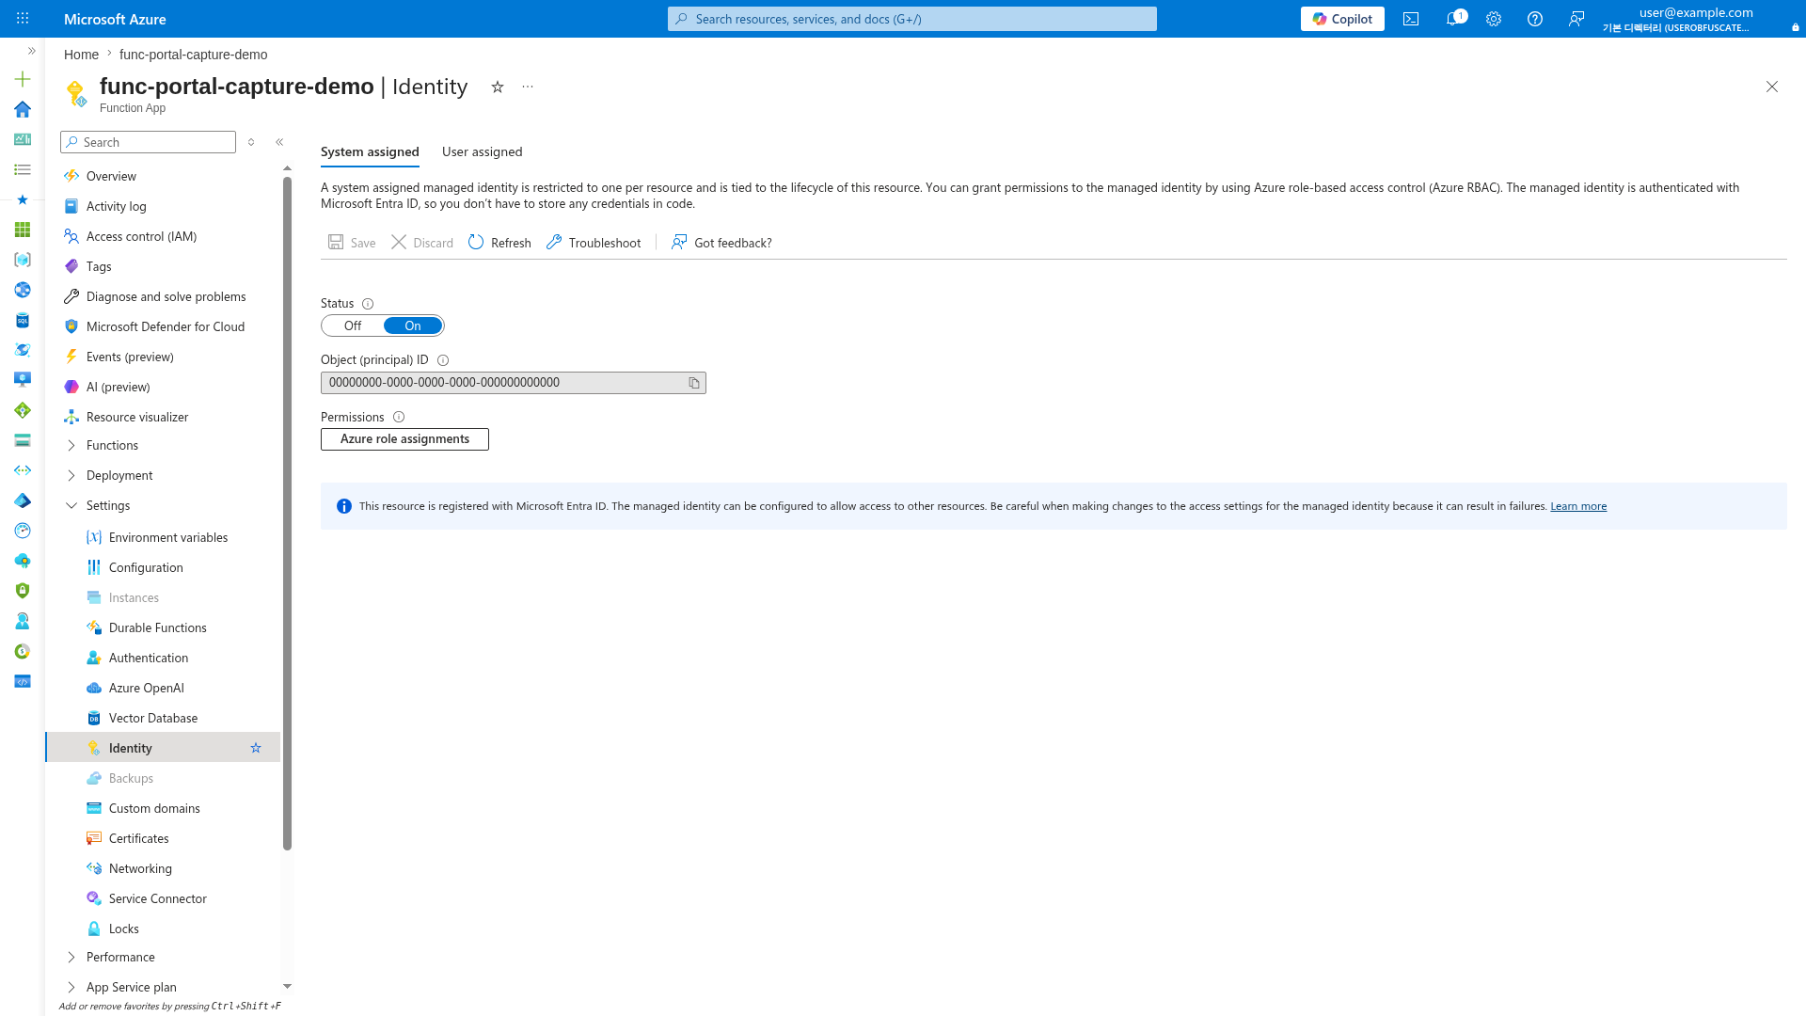The image size is (1806, 1016).
Task: Select the System assigned tab
Action: 370,151
